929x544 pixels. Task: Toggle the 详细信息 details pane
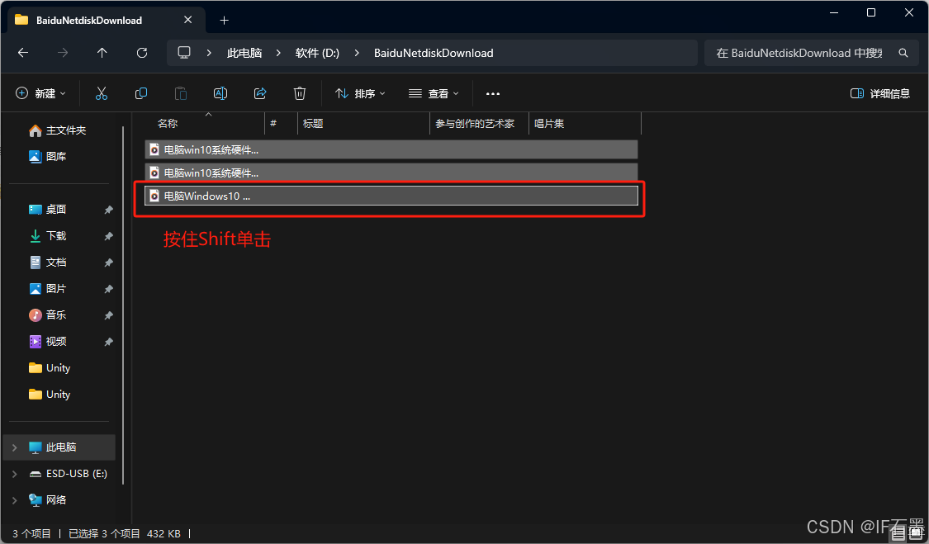pyautogui.click(x=879, y=93)
